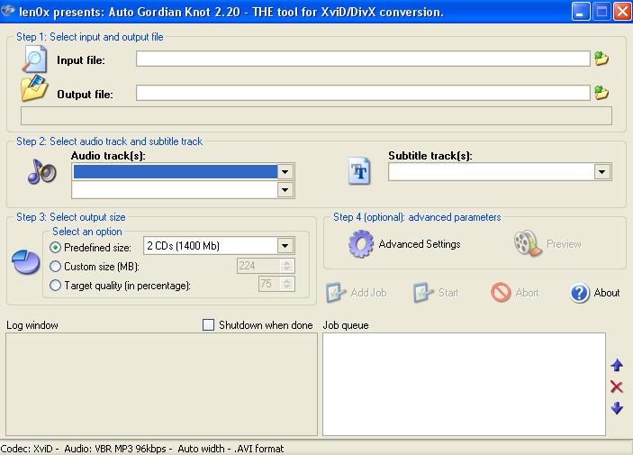The width and height of the screenshot is (633, 455).
Task: Click the Abort prohibition icon
Action: [x=501, y=292]
